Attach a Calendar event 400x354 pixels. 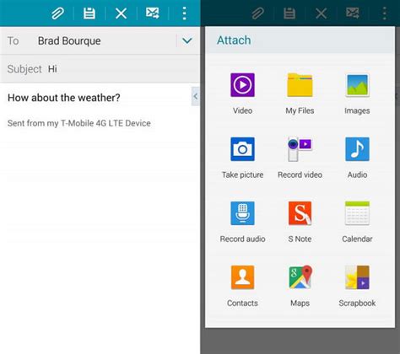[x=357, y=222]
